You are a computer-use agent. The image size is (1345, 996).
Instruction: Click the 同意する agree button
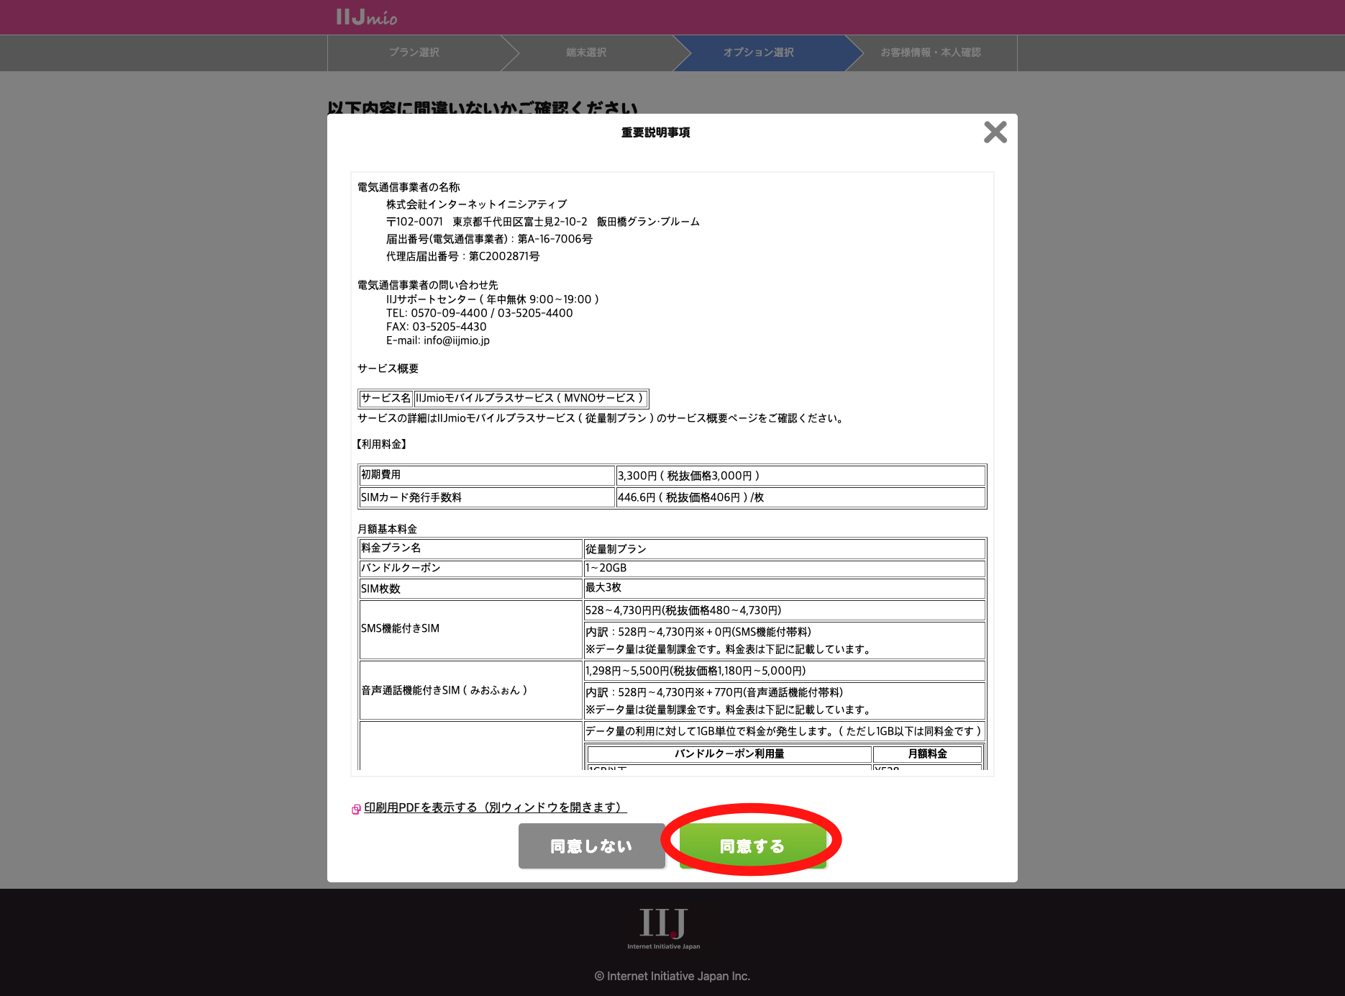tap(752, 846)
